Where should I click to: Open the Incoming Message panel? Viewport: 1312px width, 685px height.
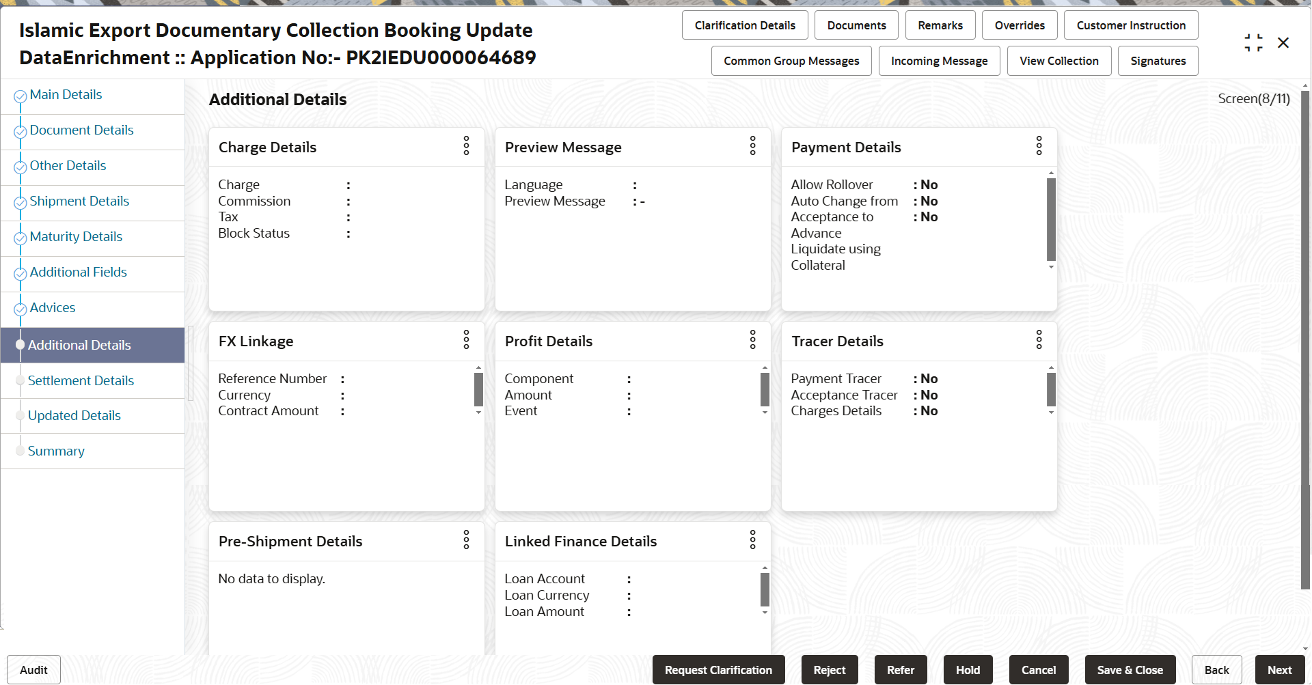click(x=939, y=61)
